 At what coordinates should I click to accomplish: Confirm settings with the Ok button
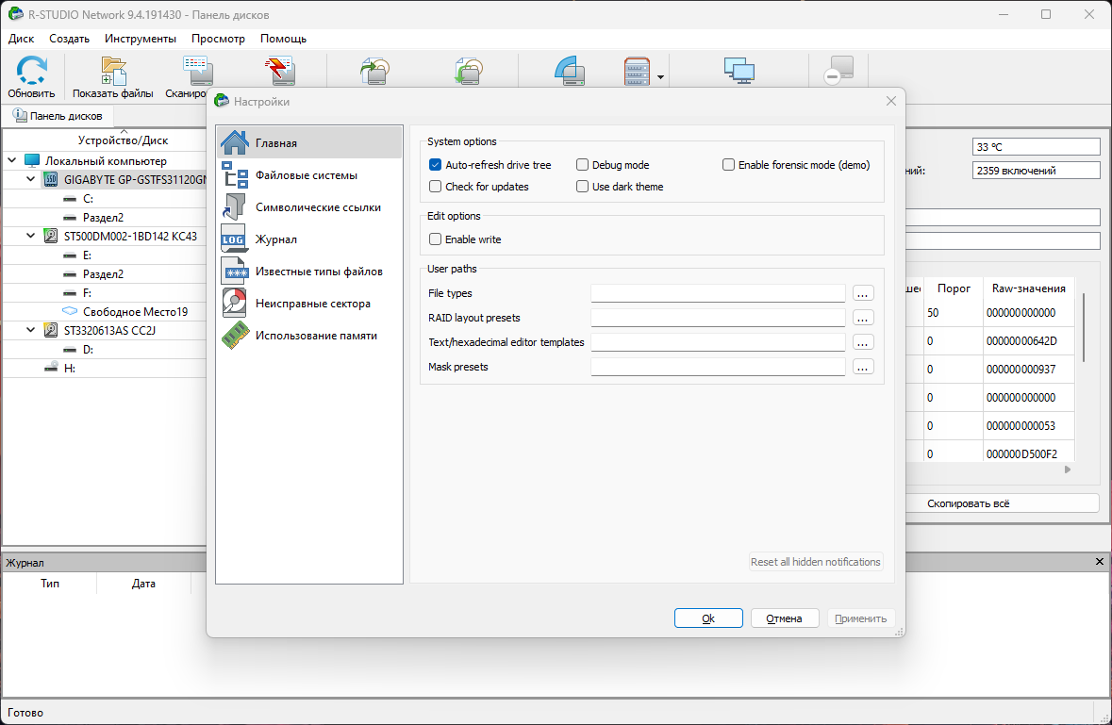point(708,618)
